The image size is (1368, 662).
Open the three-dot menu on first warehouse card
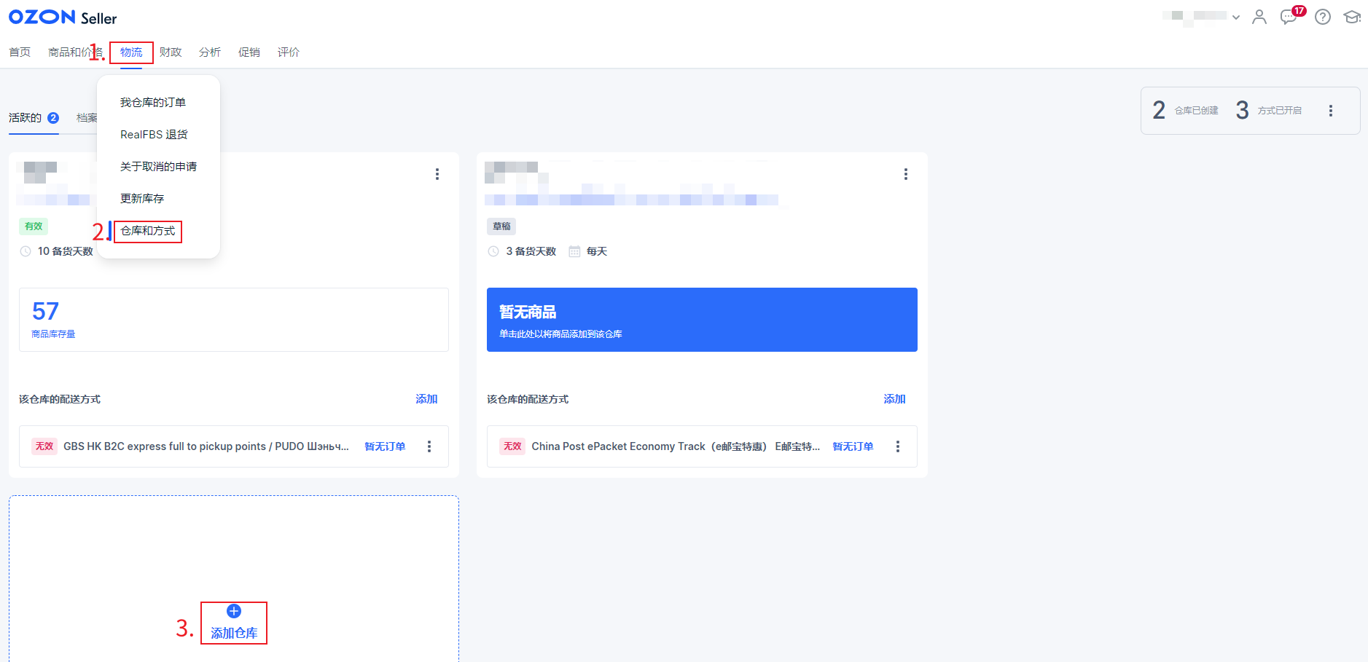pos(437,174)
